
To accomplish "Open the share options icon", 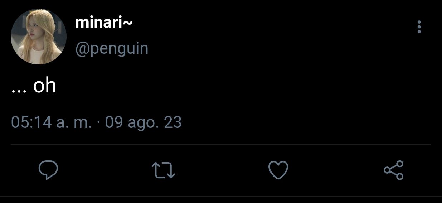I will pos(393,170).
